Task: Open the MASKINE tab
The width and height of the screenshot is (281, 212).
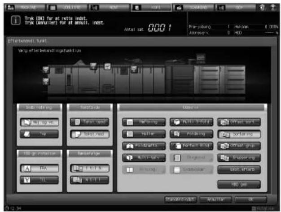Action: 24,8
